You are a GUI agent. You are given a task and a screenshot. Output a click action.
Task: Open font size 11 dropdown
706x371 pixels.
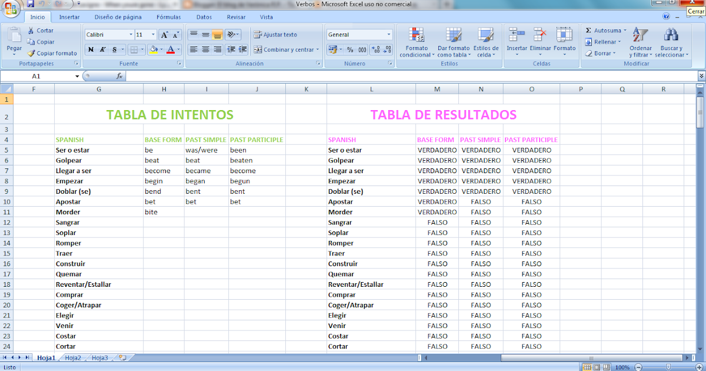pos(154,35)
